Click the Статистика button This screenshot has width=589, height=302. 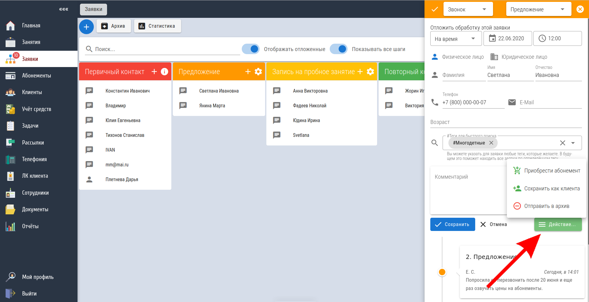tap(157, 26)
